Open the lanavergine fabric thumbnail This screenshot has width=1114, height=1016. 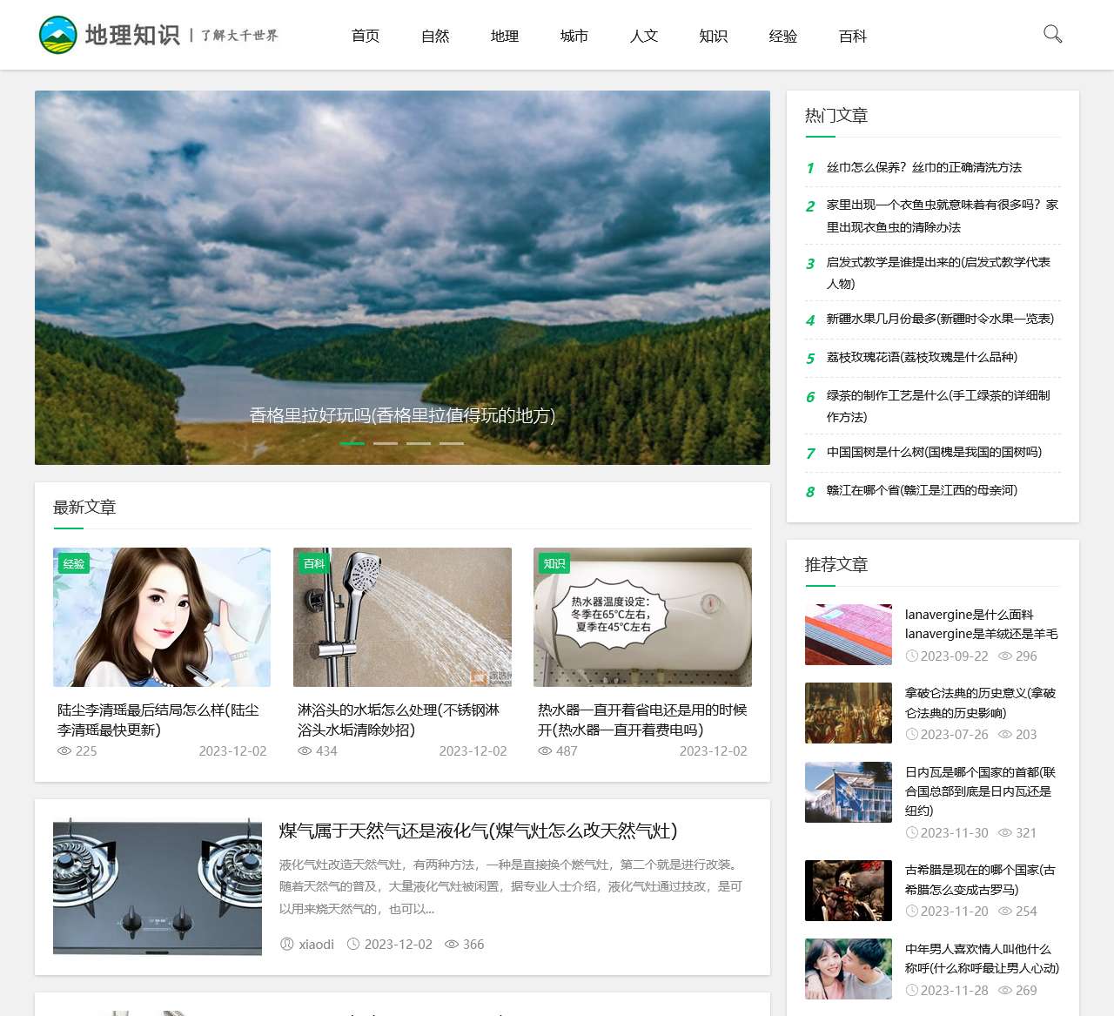tap(849, 635)
